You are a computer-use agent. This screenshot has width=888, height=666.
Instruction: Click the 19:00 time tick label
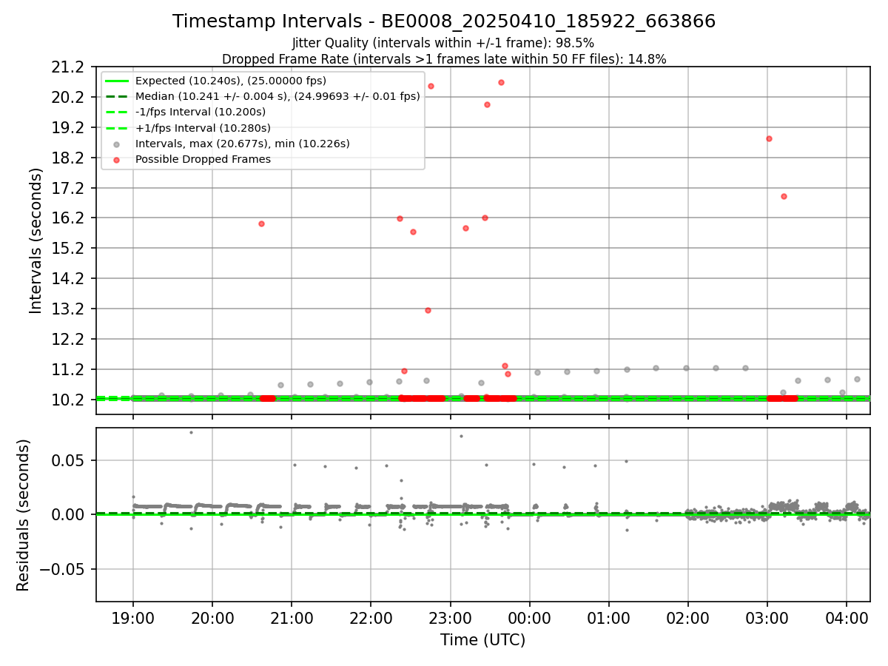coord(133,617)
